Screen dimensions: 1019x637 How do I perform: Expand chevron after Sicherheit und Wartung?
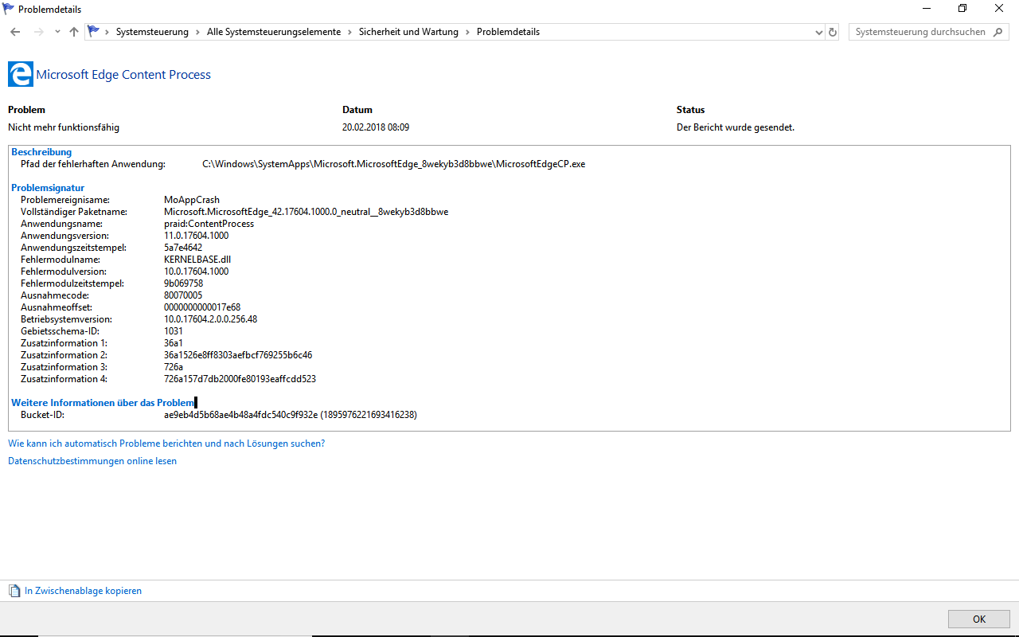pos(468,32)
